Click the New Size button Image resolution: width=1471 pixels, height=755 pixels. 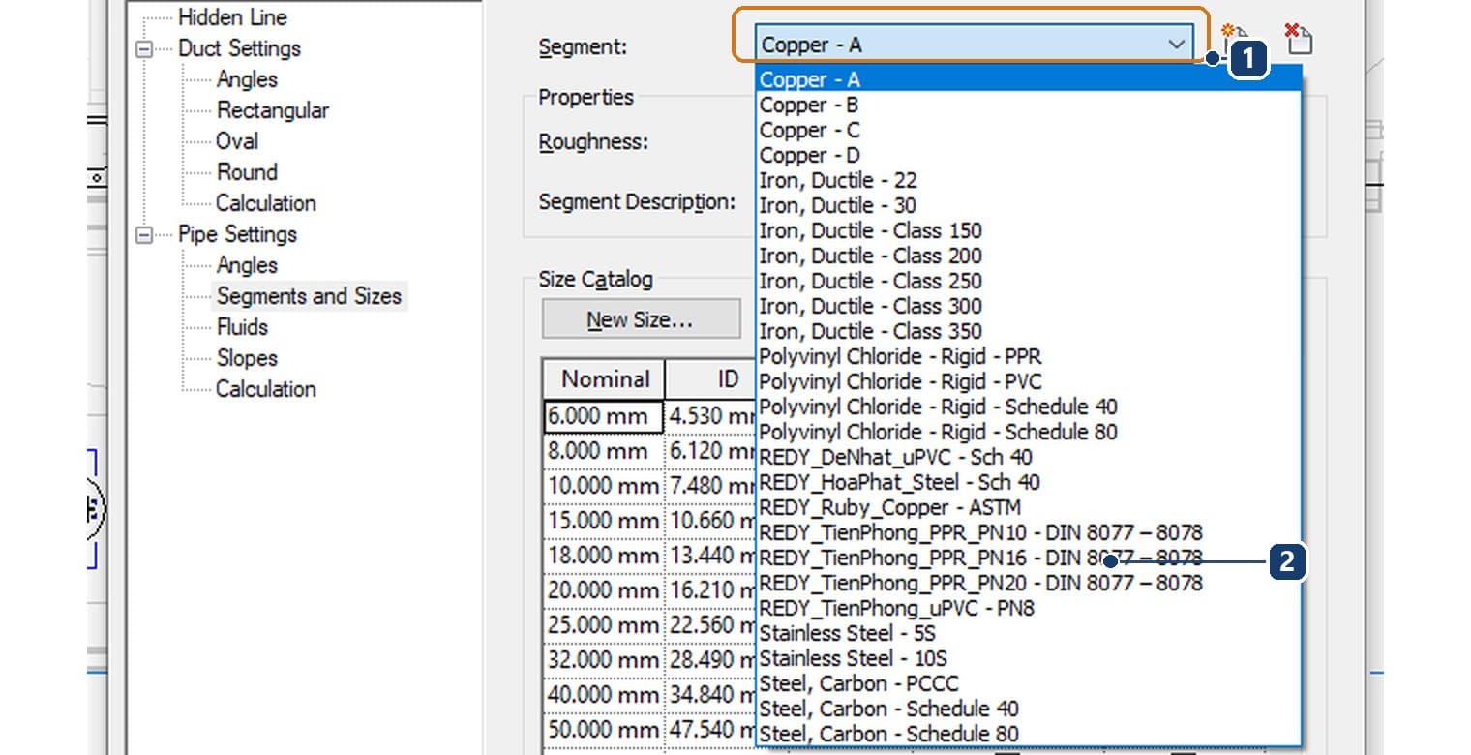pyautogui.click(x=640, y=319)
